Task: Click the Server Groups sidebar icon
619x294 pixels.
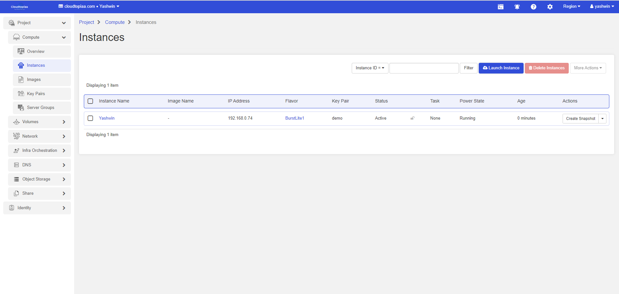Action: click(21, 108)
